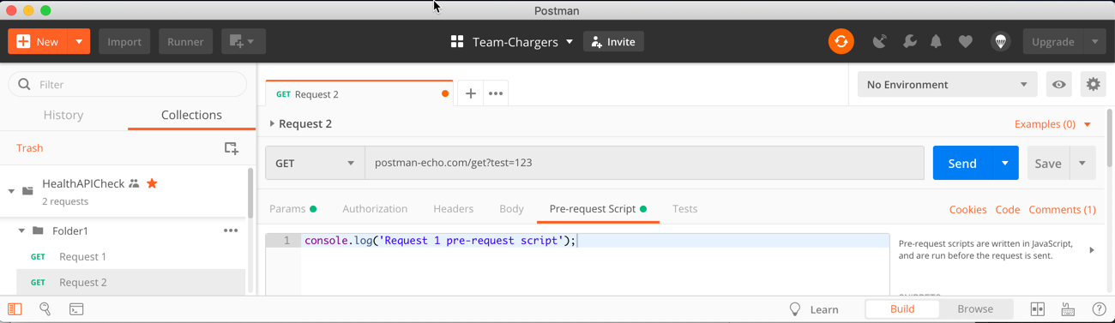Open the New button dropdown arrow
The height and width of the screenshot is (323, 1115).
pos(79,41)
